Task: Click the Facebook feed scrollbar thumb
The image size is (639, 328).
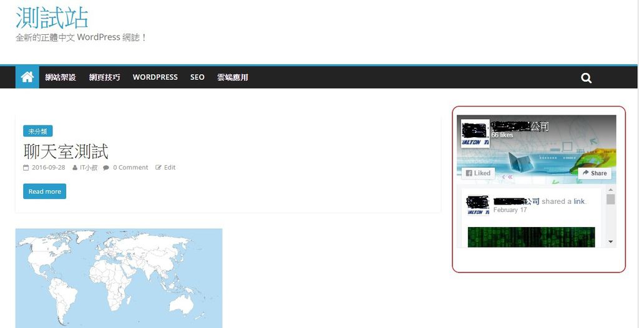Action: coord(610,200)
